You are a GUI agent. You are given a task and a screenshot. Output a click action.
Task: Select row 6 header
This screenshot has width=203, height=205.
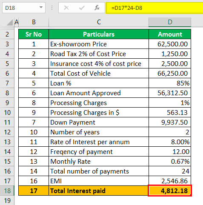pyautogui.click(x=7, y=74)
